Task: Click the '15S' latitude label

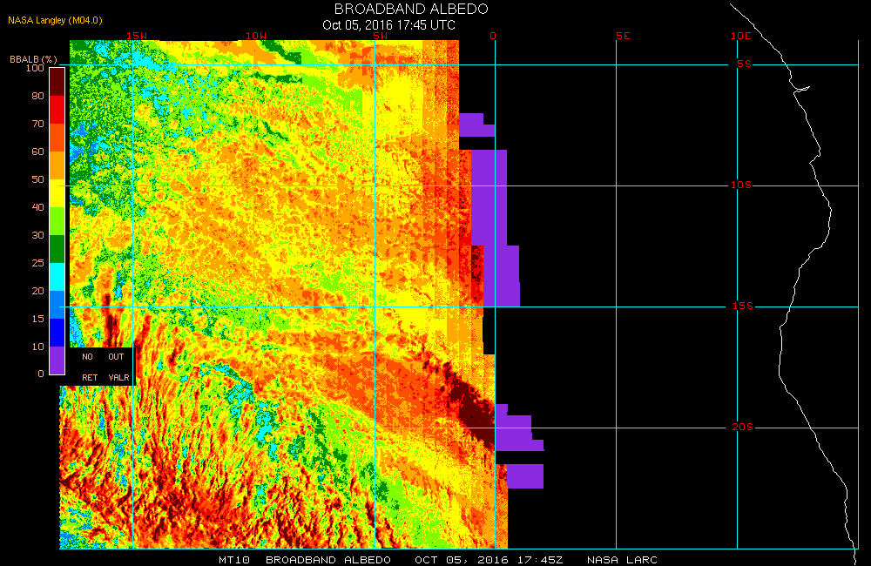Action: [x=743, y=306]
